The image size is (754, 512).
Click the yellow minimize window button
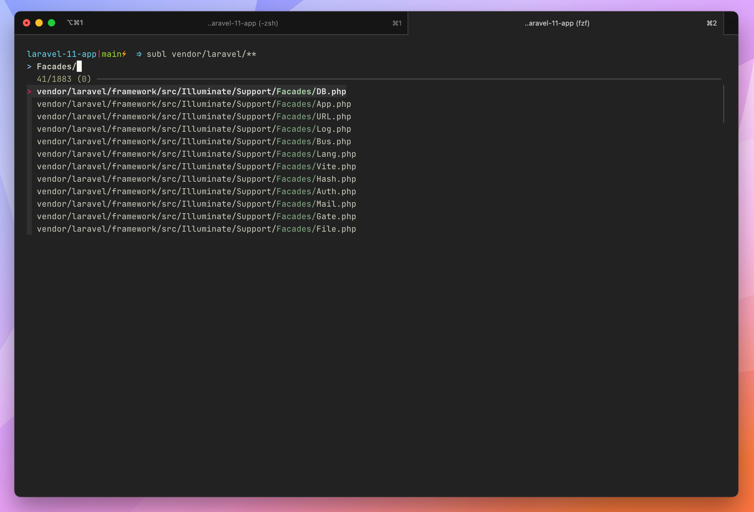coord(39,23)
